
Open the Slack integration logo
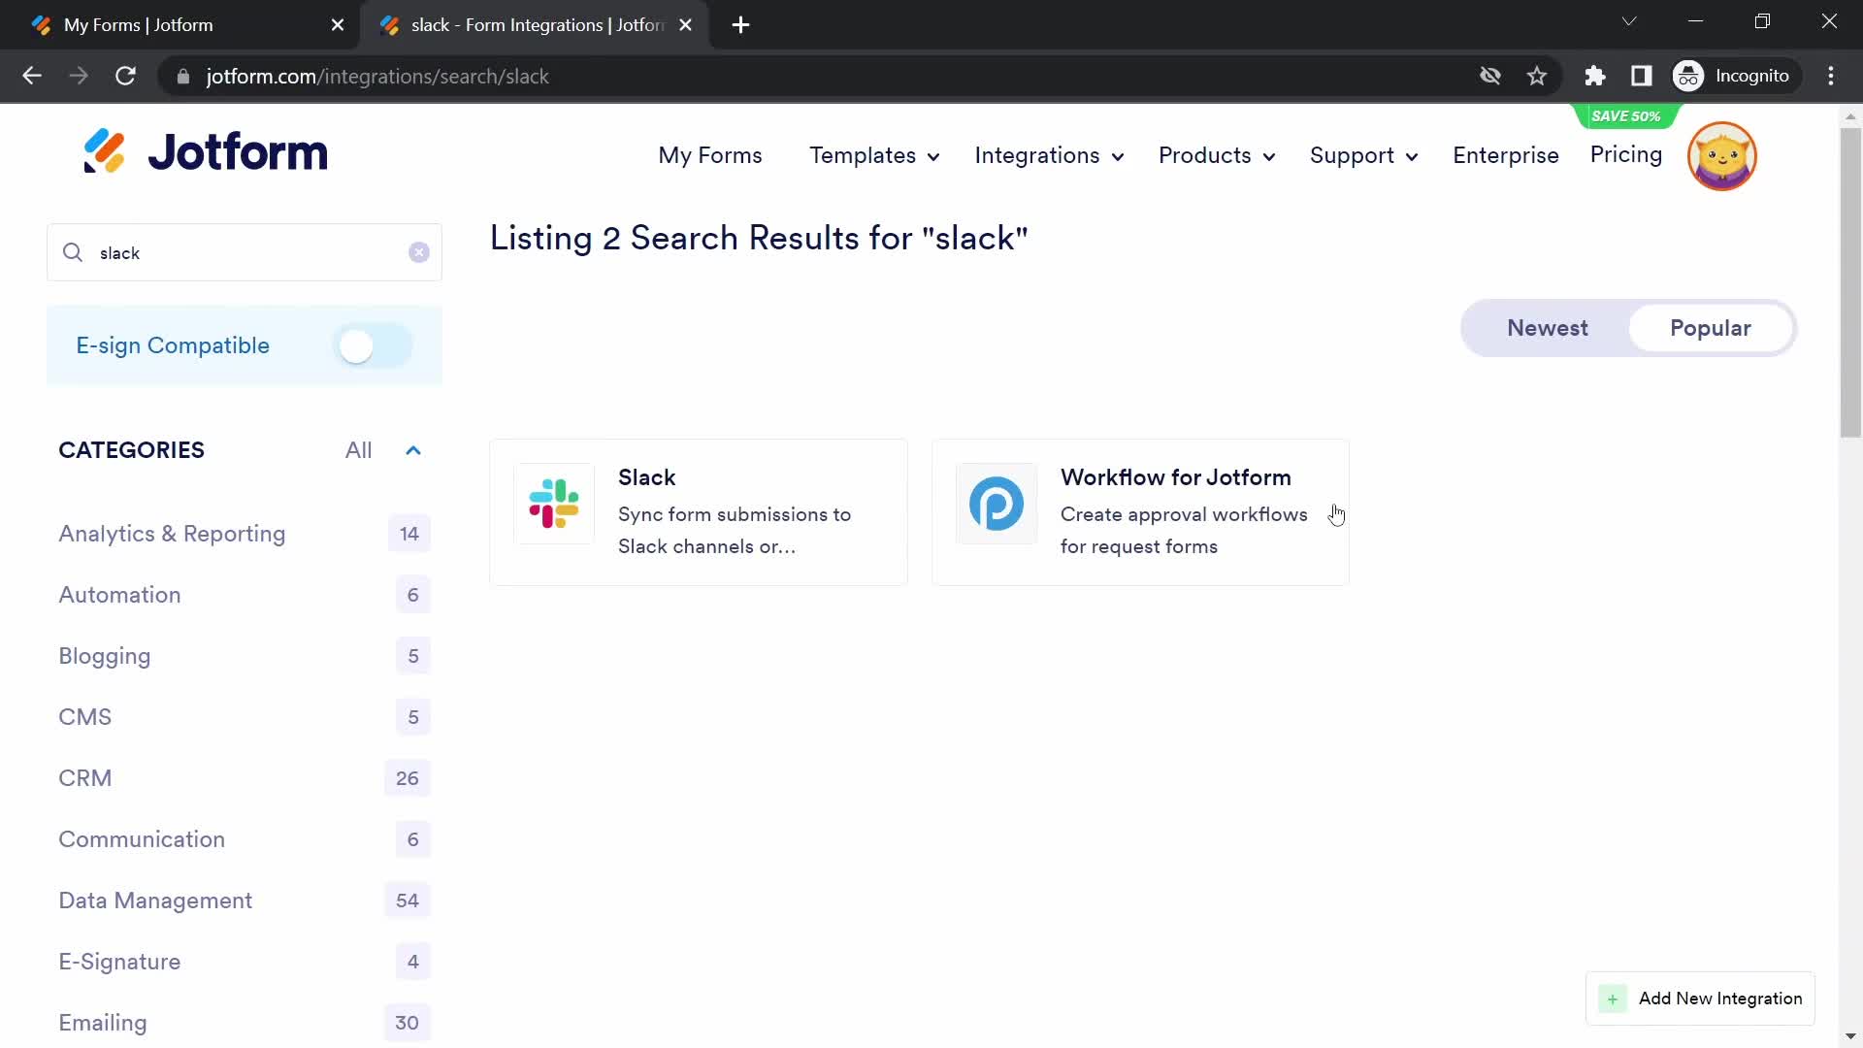554,504
